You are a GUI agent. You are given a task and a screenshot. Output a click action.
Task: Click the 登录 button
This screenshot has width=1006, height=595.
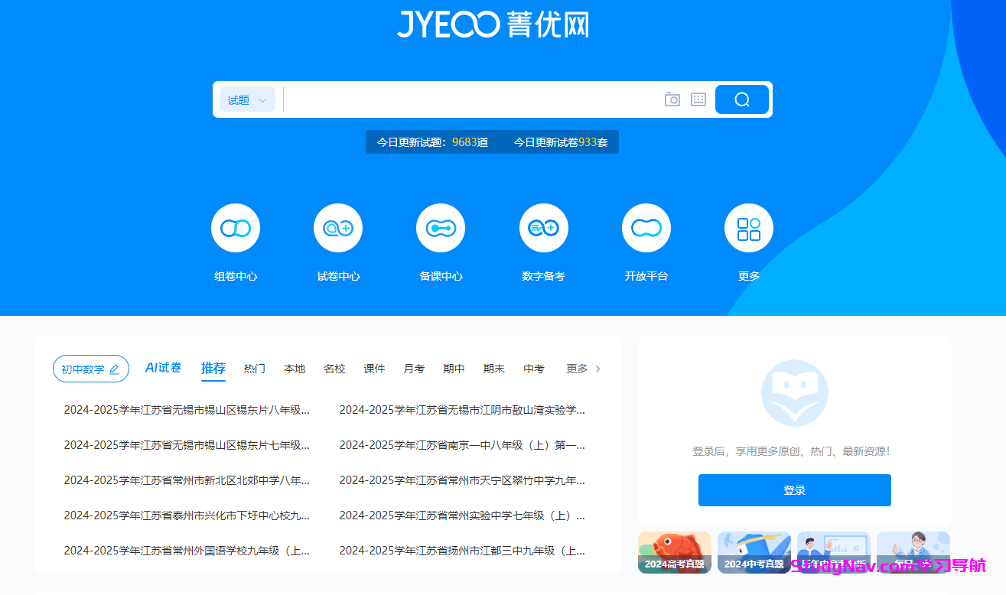point(794,490)
